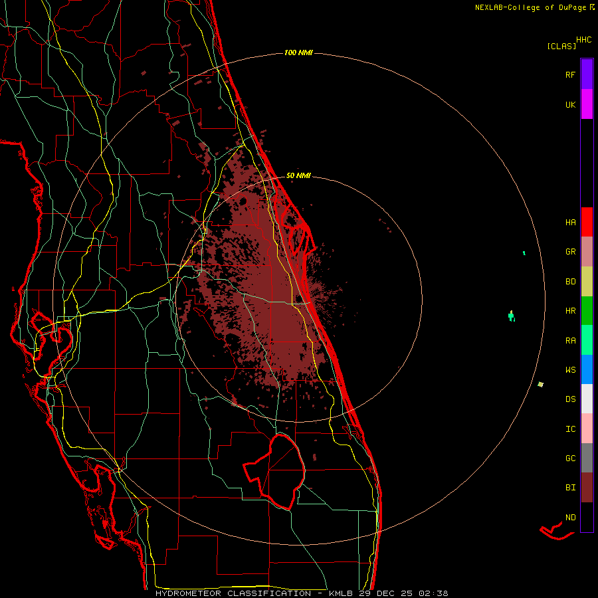The height and width of the screenshot is (598, 598).
Task: Click the small yellowish echo on 100 NMI ring
Action: click(540, 385)
